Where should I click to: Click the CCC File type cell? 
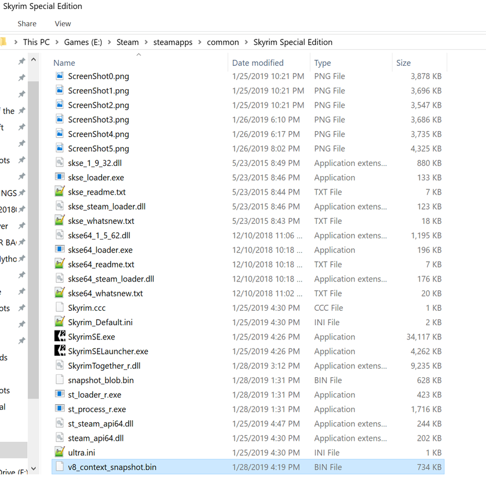(x=329, y=308)
